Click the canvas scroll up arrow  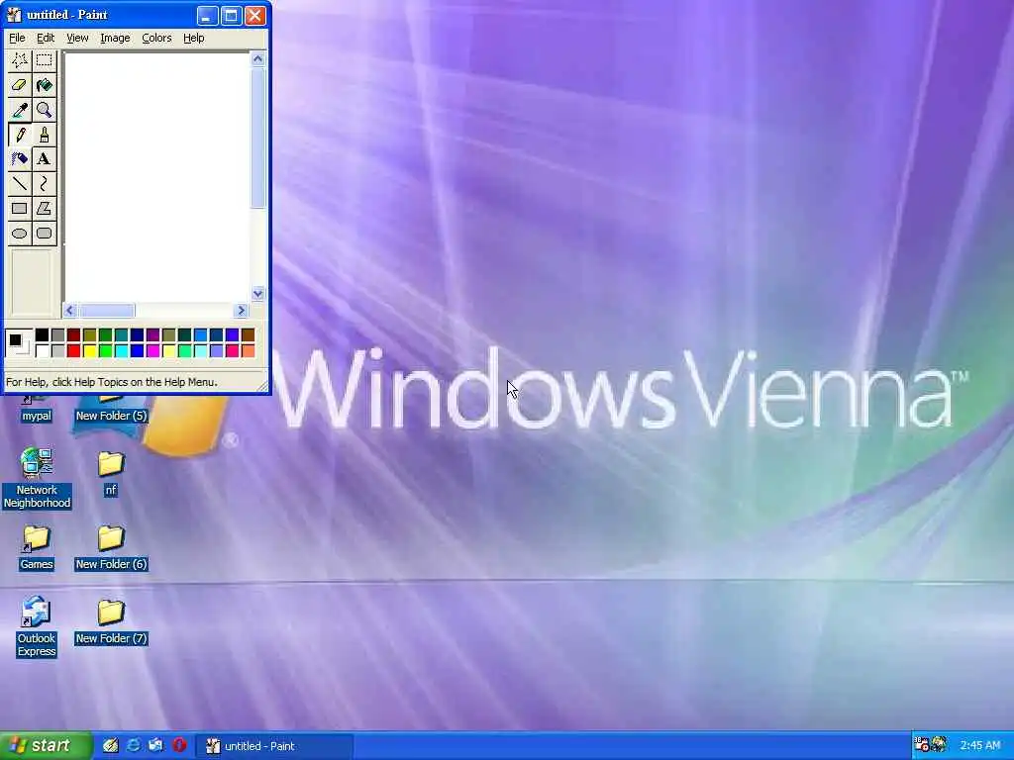[258, 59]
